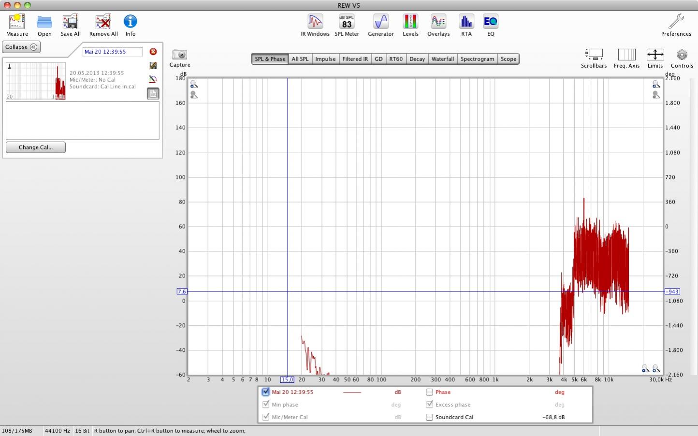
Task: Open the EQ window
Action: [490, 22]
